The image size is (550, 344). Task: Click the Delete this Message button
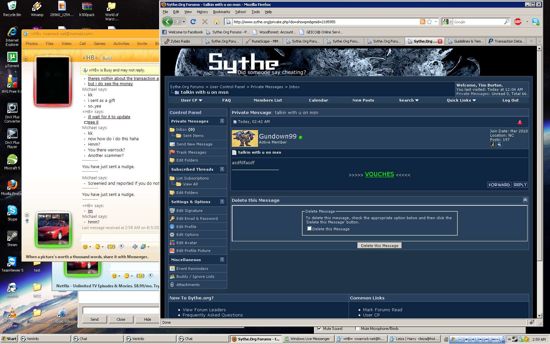[379, 245]
